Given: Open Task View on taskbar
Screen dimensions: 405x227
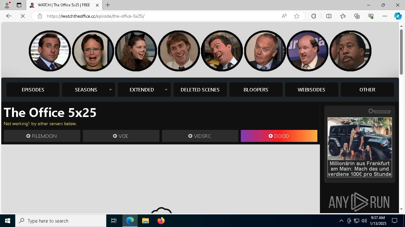Looking at the screenshot, I should pos(114,221).
